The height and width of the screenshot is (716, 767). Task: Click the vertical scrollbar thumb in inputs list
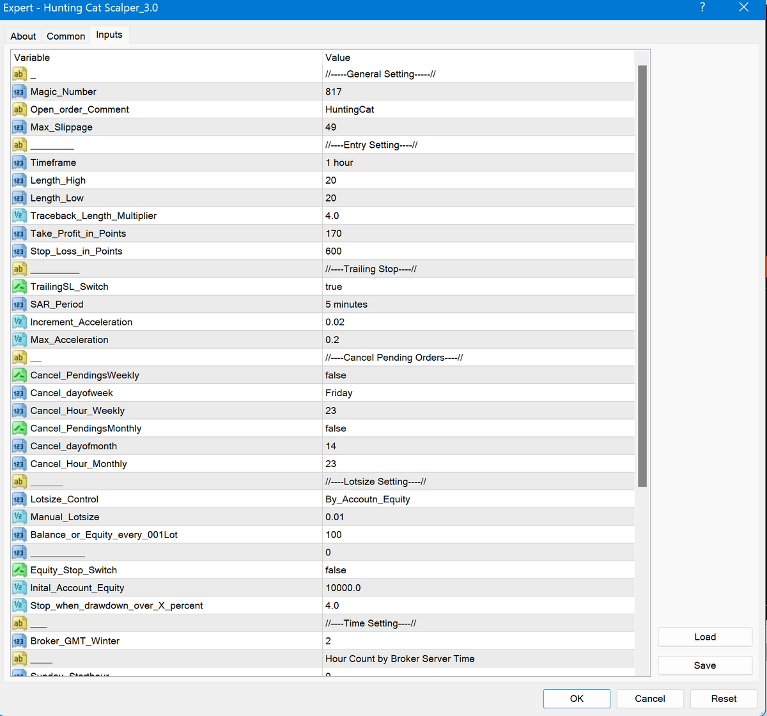[x=642, y=275]
